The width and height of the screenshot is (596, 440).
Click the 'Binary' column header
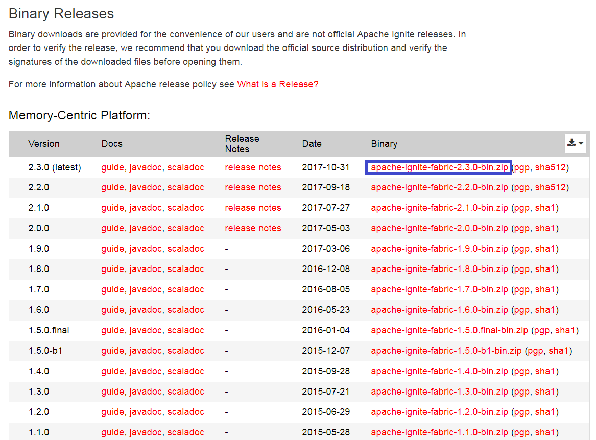384,144
